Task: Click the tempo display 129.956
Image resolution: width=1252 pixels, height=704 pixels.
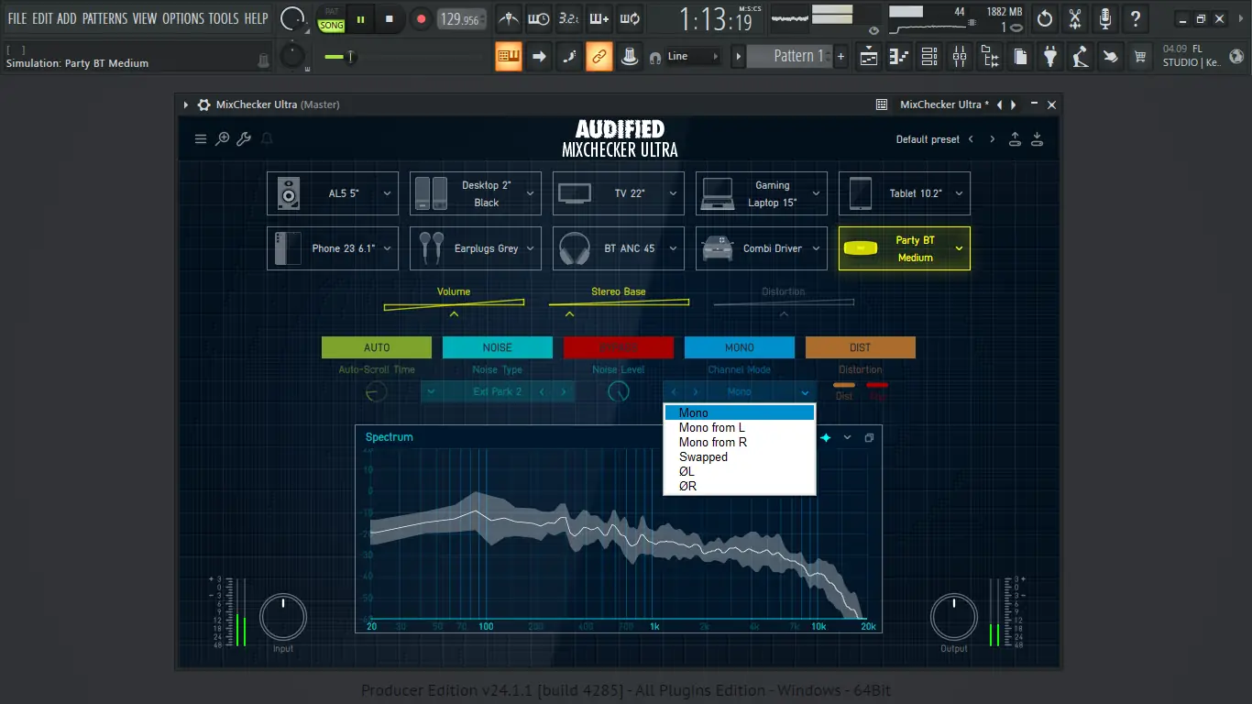Action: [x=461, y=19]
